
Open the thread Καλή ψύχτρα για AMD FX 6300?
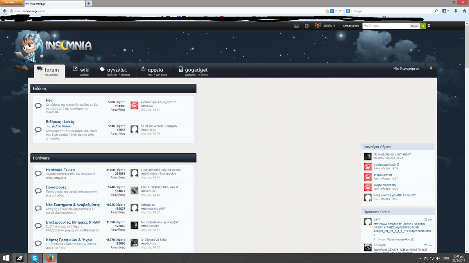coord(394,195)
